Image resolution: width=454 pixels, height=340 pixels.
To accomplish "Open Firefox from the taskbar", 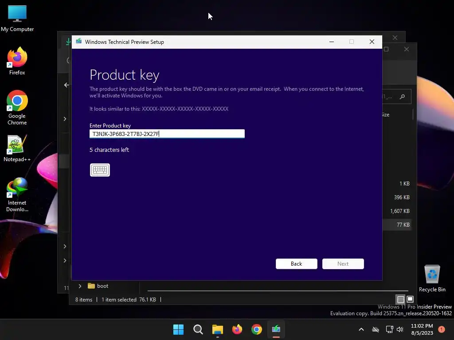I will point(237,329).
